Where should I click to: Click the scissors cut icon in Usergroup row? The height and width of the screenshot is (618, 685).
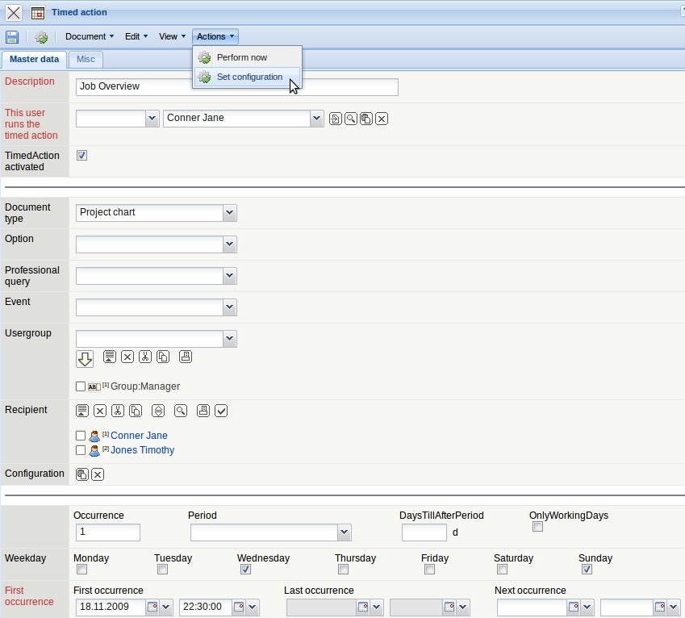145,357
